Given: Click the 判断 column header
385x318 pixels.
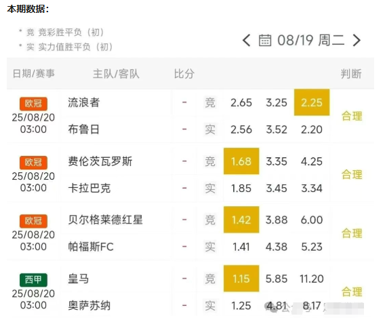Looking at the screenshot, I should [351, 74].
